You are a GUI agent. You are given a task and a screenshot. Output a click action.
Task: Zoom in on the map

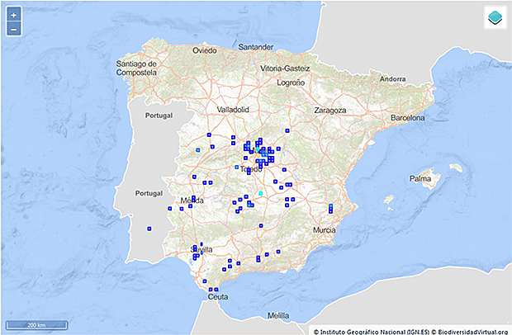[x=13, y=15]
